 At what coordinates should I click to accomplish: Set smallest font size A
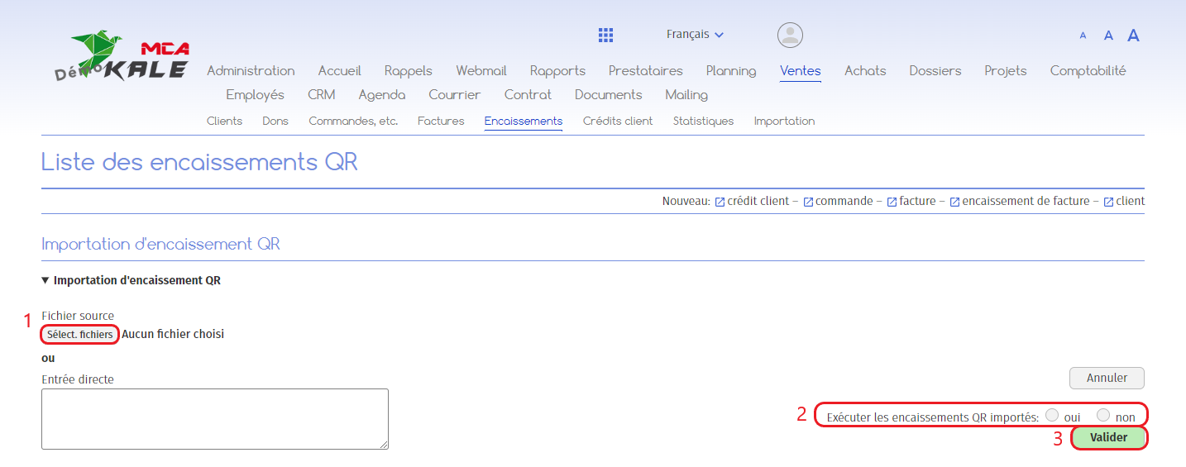pos(1083,36)
